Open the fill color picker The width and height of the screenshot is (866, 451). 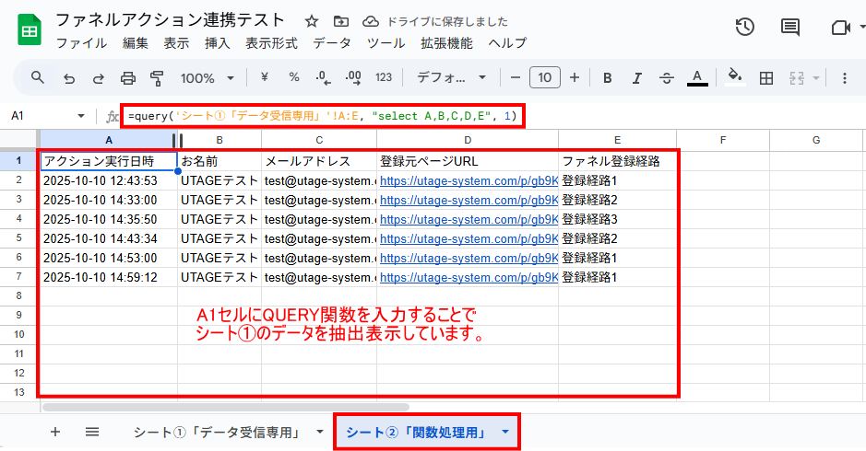pos(735,78)
